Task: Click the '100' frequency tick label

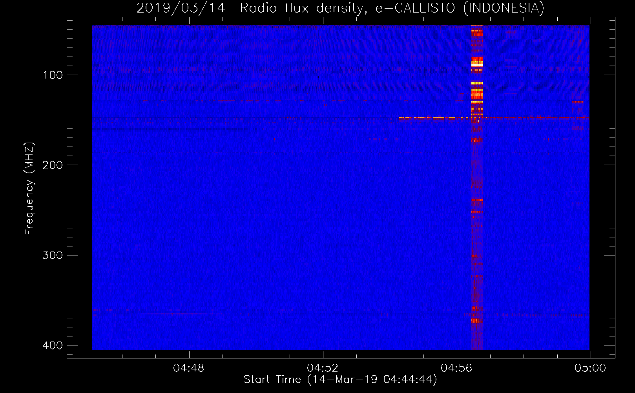Action: pyautogui.click(x=53, y=75)
